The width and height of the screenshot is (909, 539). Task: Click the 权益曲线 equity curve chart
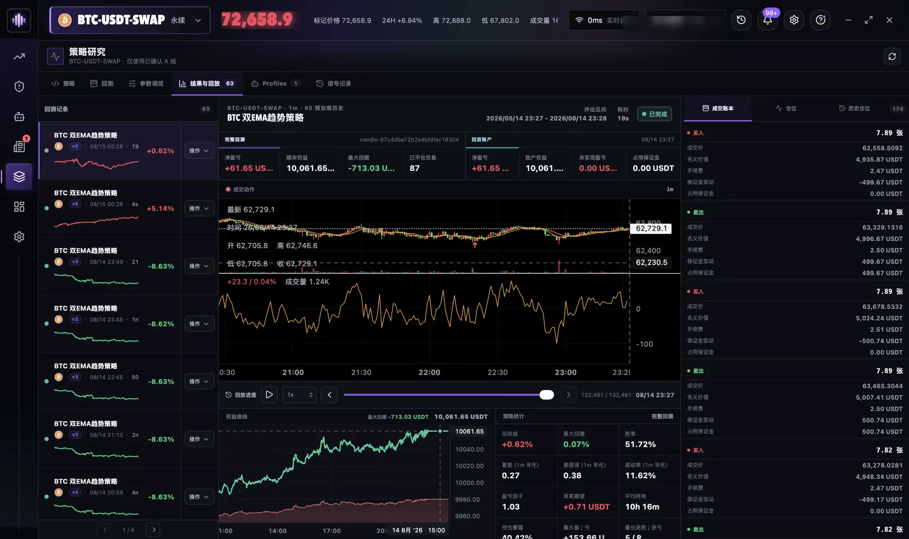[333, 474]
